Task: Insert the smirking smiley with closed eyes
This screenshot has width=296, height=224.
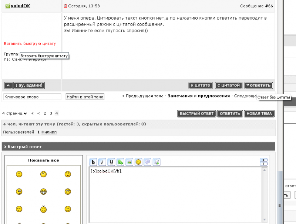Action: click(19, 209)
